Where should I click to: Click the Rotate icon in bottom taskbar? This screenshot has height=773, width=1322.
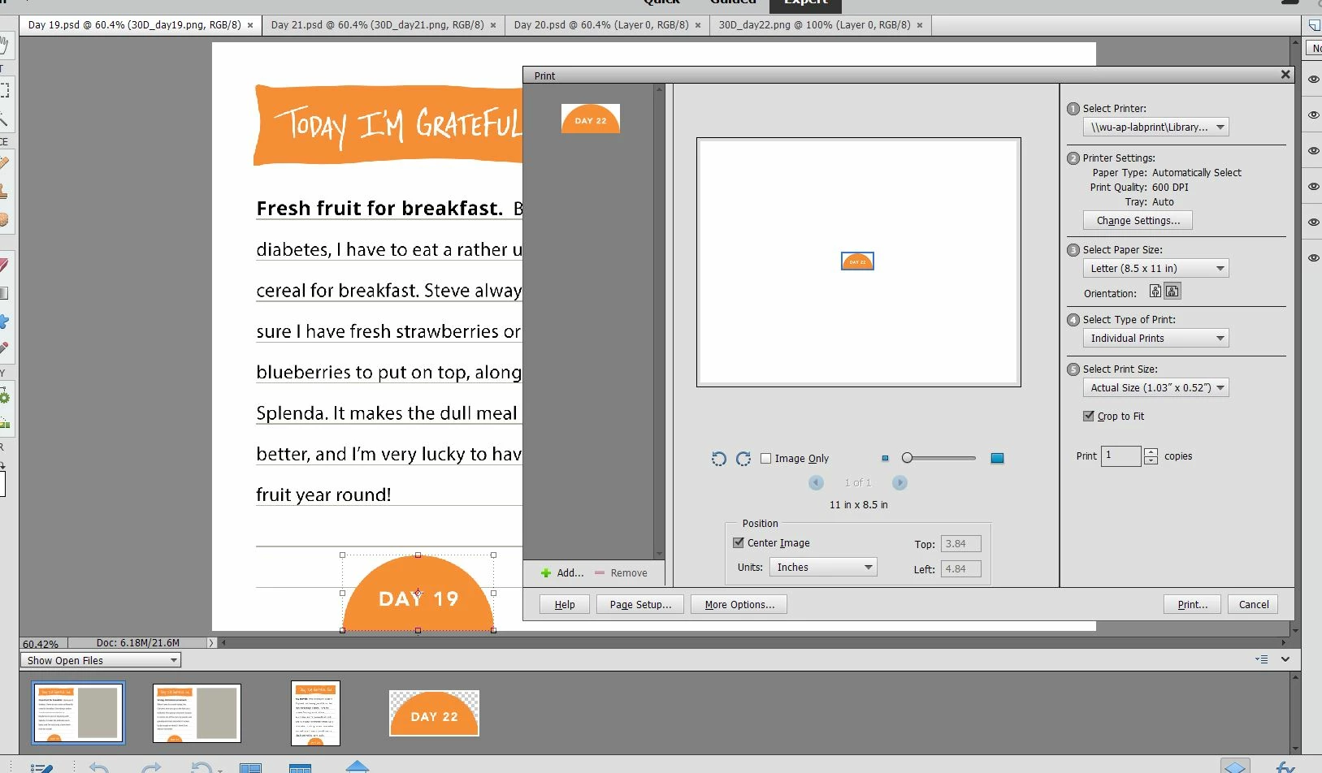202,767
